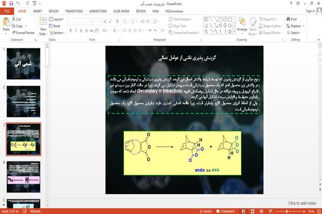
Task: Switch to the INSERT tab
Action: pos(38,11)
